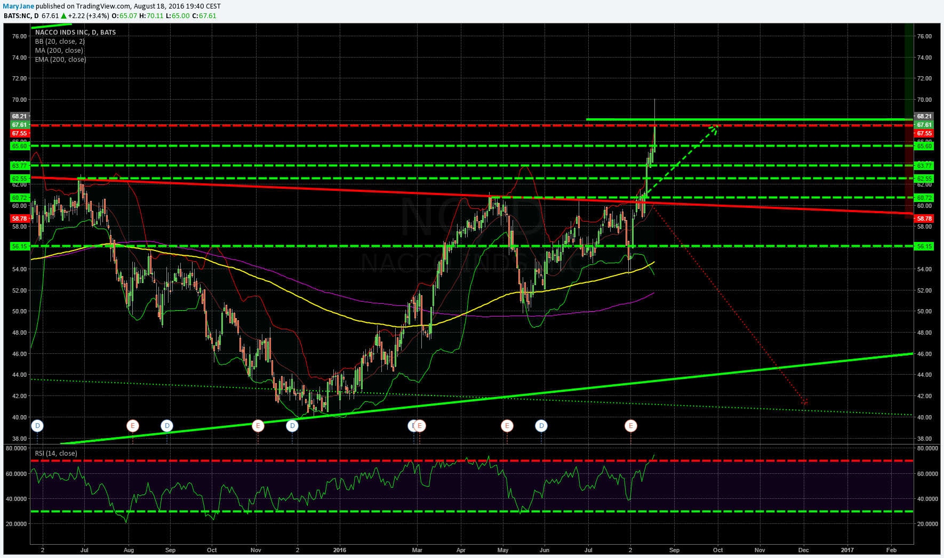Click the first dividend marker at chart's left edge
This screenshot has width=944, height=558.
pyautogui.click(x=37, y=425)
